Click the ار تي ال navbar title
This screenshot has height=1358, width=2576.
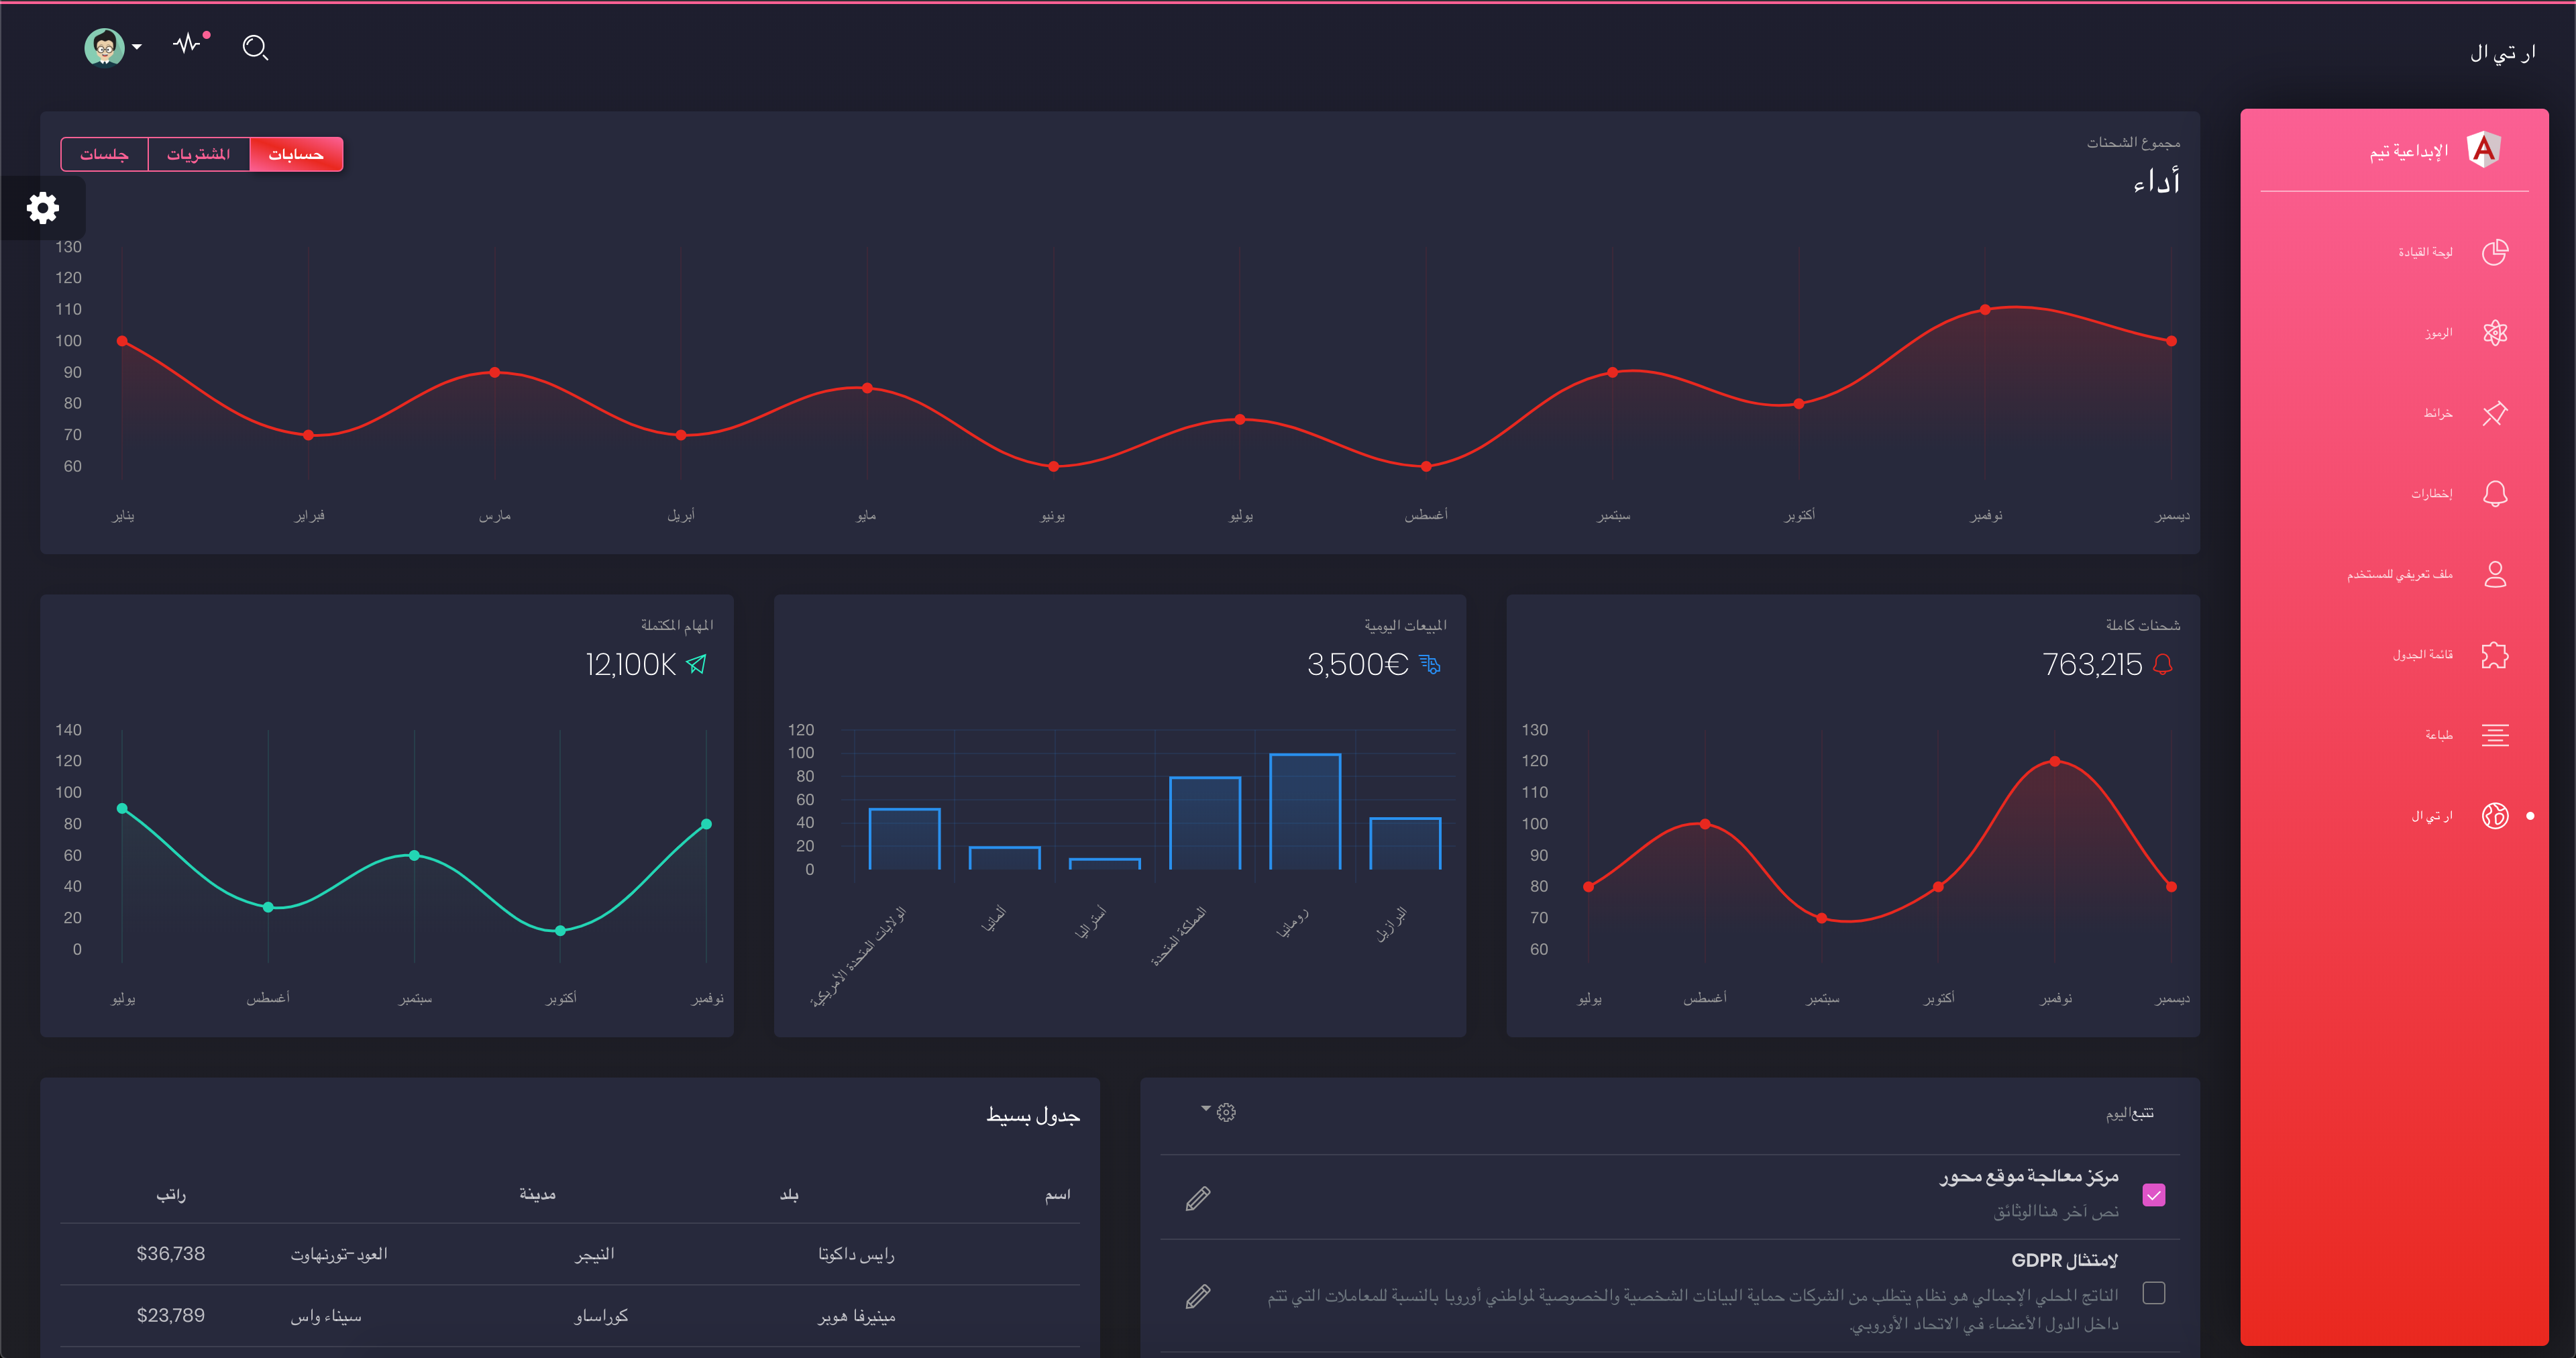coord(2502,53)
